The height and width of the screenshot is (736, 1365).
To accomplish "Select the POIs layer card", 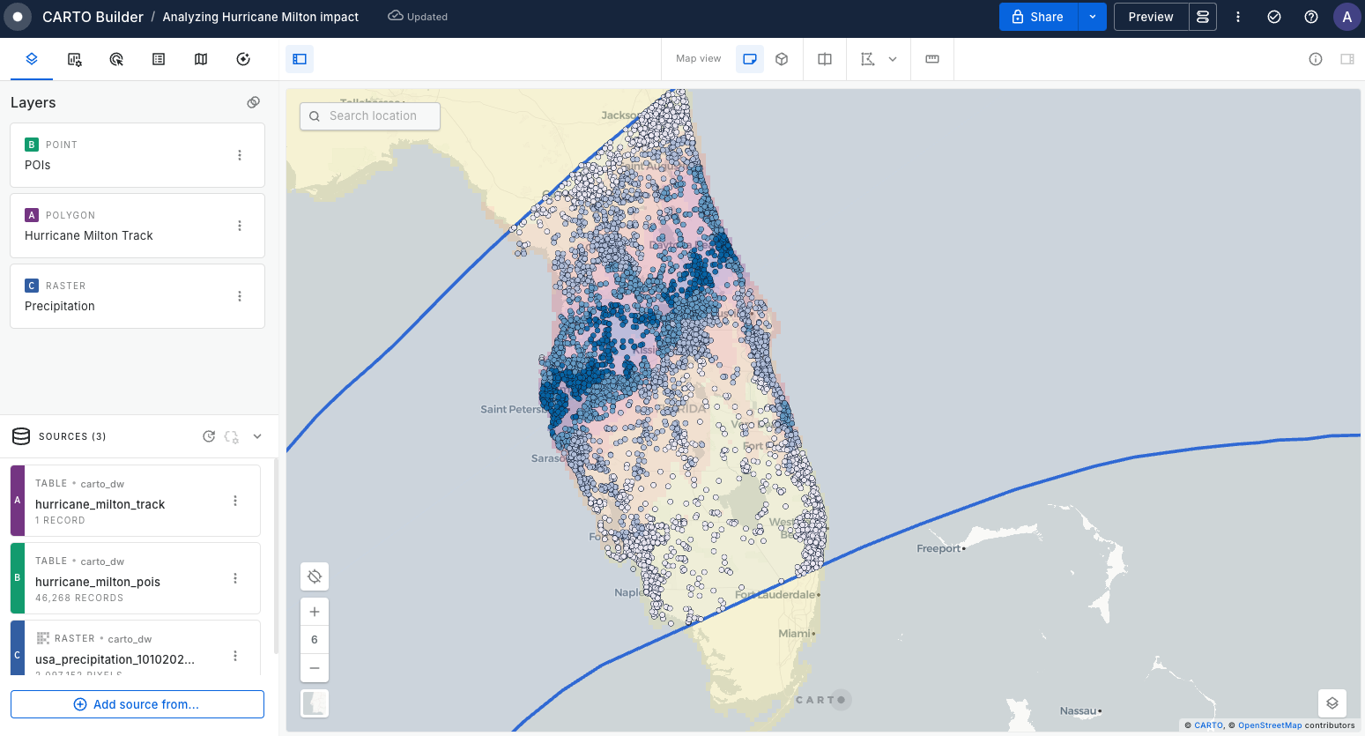I will tap(137, 155).
